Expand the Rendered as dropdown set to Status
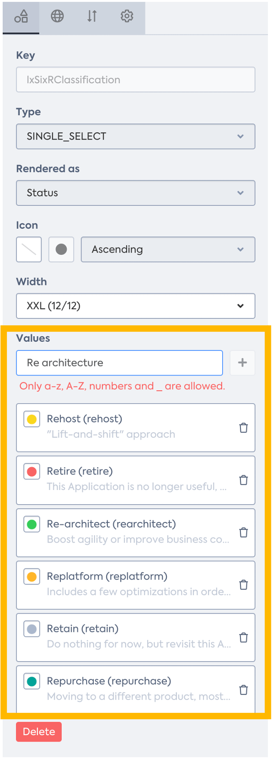This screenshot has width=272, height=759. [135, 193]
